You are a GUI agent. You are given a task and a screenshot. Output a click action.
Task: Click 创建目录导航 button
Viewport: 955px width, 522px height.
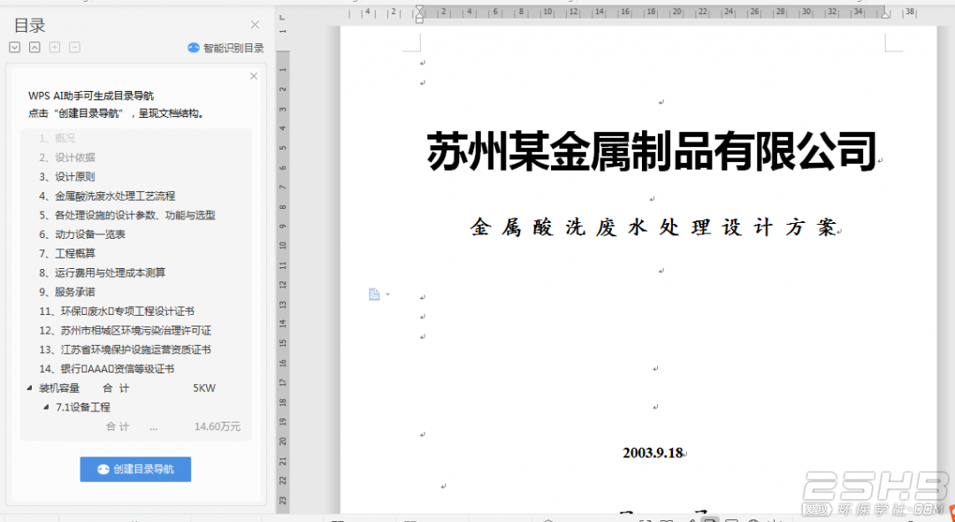[136, 469]
